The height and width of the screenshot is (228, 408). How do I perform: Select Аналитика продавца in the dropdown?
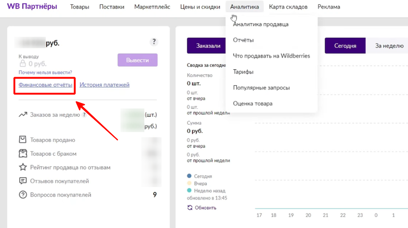coord(261,24)
